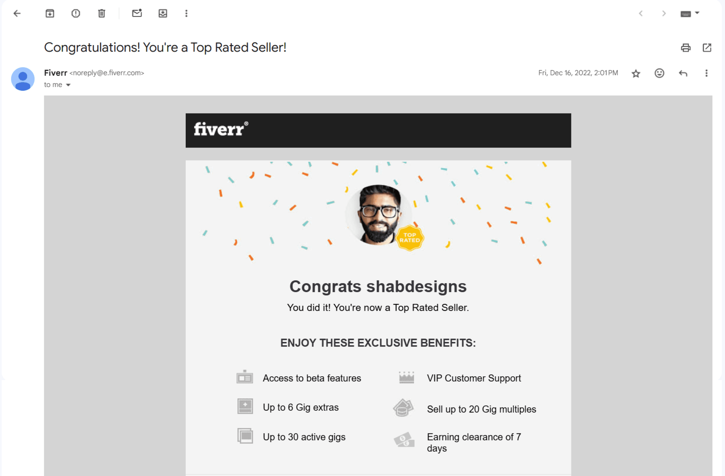This screenshot has height=476, width=725.
Task: Click the Fiverr sender avatar
Action: click(x=23, y=79)
